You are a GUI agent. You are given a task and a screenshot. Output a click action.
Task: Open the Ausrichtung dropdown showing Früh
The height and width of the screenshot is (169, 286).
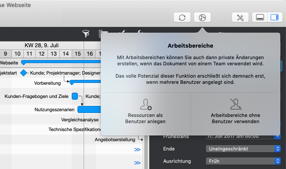click(x=243, y=161)
